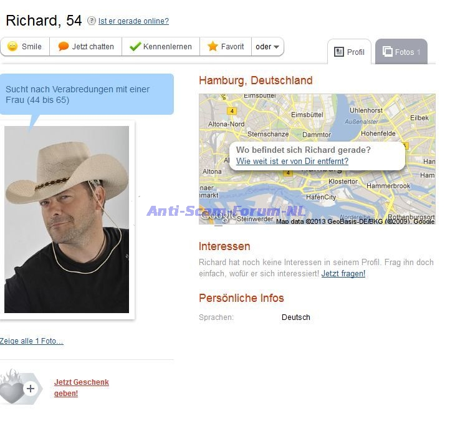This screenshot has height=421, width=450.
Task: Click the Google logo on the map
Action: 218,216
